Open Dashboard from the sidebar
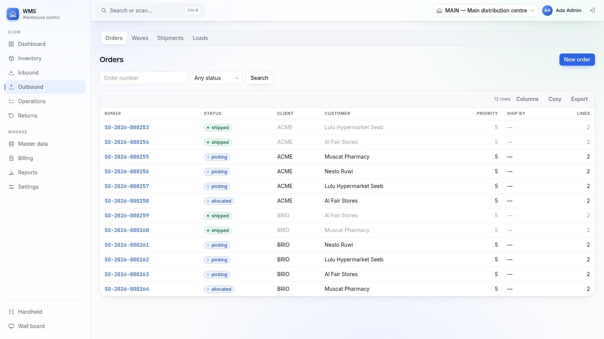The width and height of the screenshot is (604, 339). click(x=45, y=44)
